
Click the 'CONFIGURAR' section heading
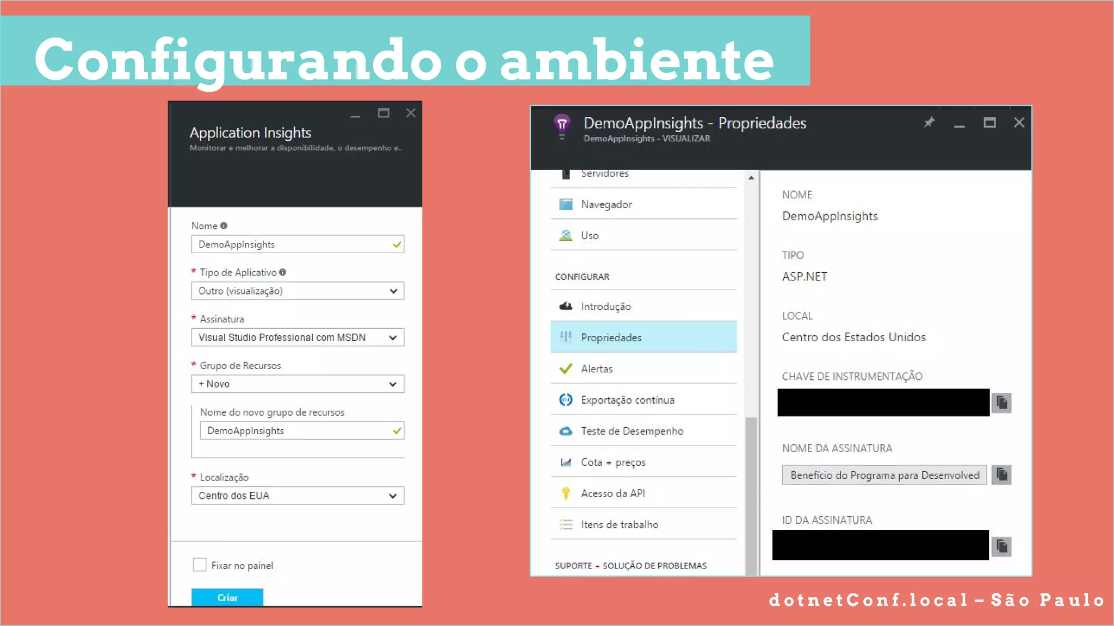582,277
